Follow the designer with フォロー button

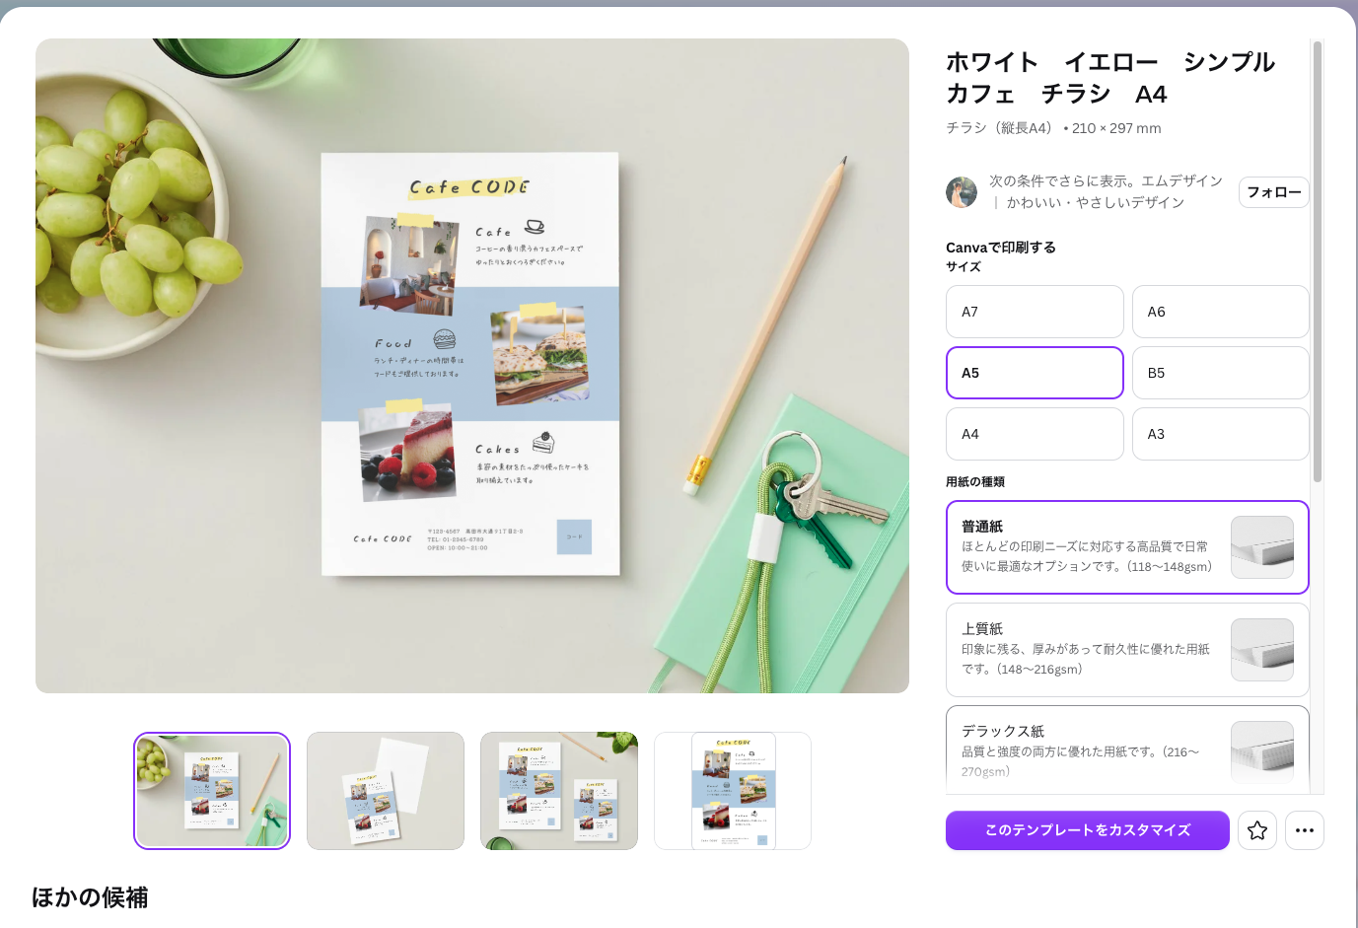click(x=1273, y=192)
